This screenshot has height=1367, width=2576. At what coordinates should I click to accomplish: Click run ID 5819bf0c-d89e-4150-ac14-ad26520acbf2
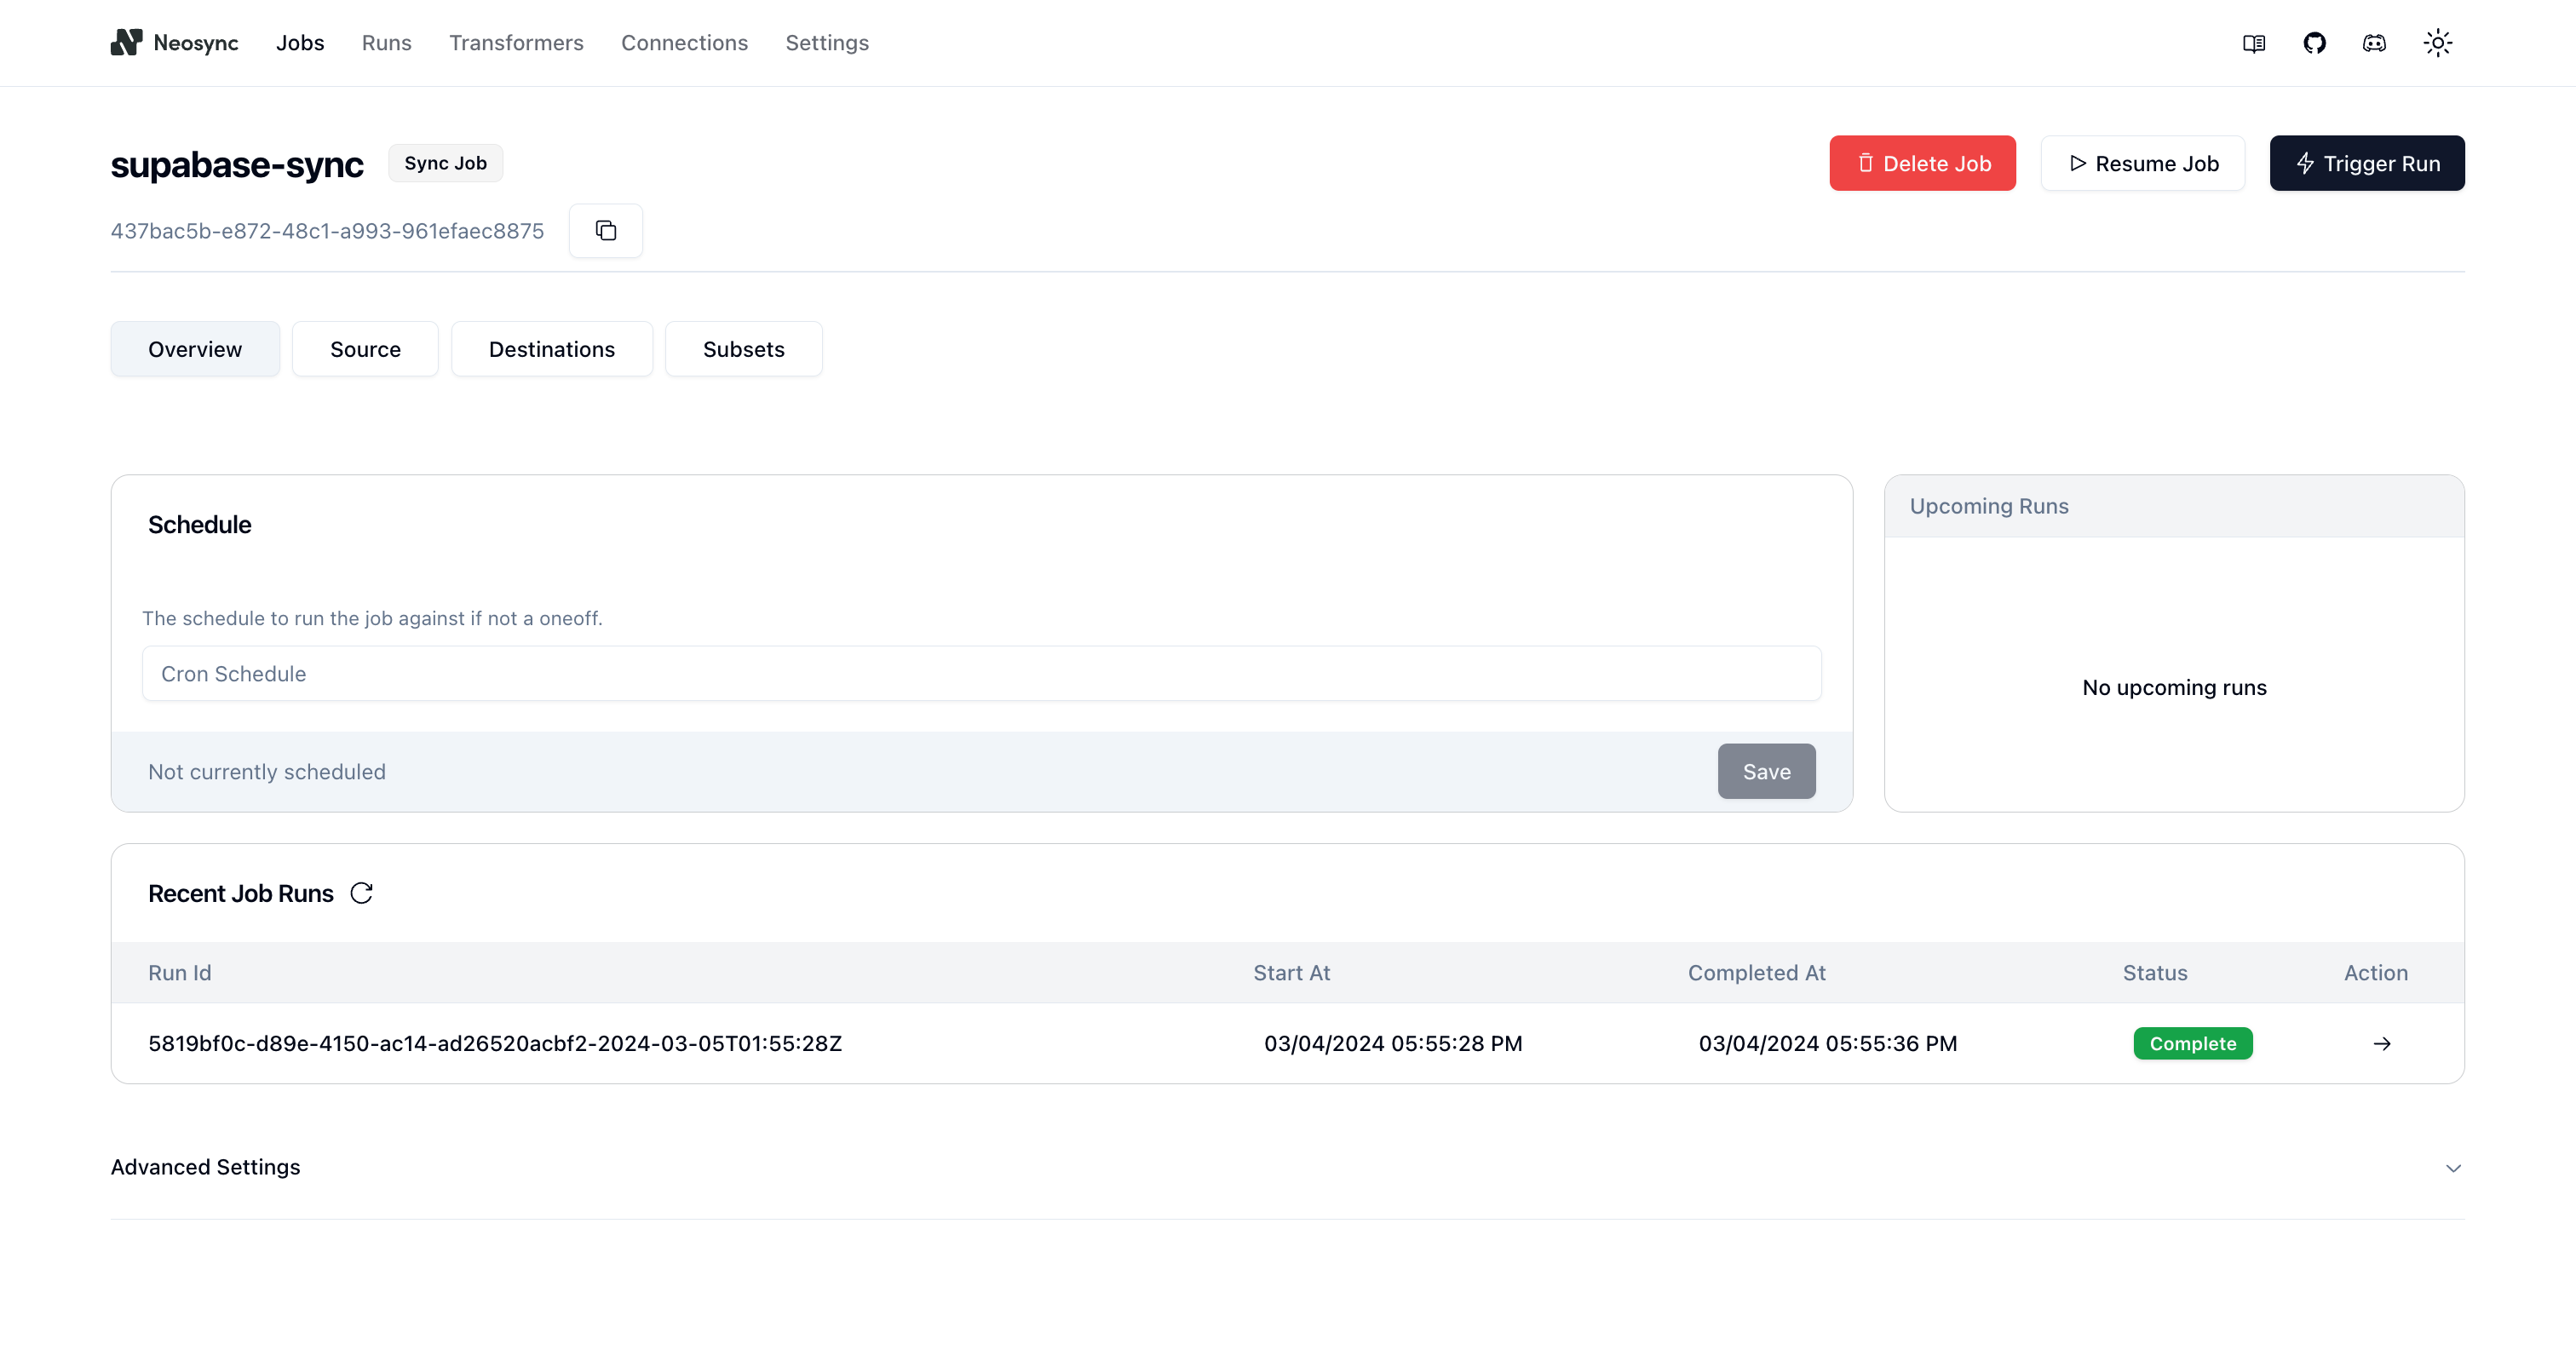coord(495,1043)
